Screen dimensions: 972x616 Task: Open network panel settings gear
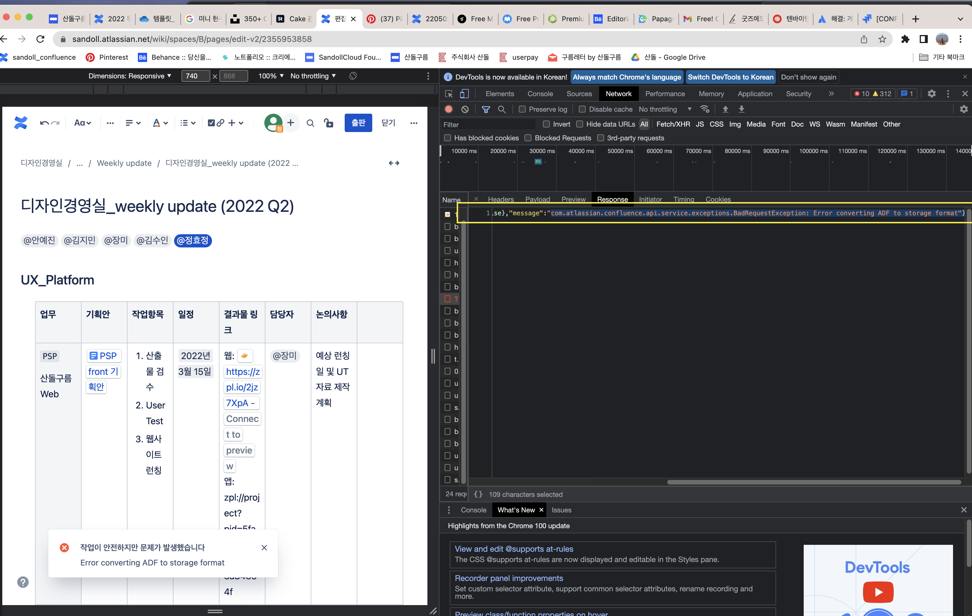964,109
